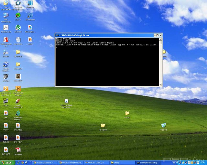The height and width of the screenshot is (165, 207).
Task: Open the console window system menu icon
Action: (x=57, y=35)
